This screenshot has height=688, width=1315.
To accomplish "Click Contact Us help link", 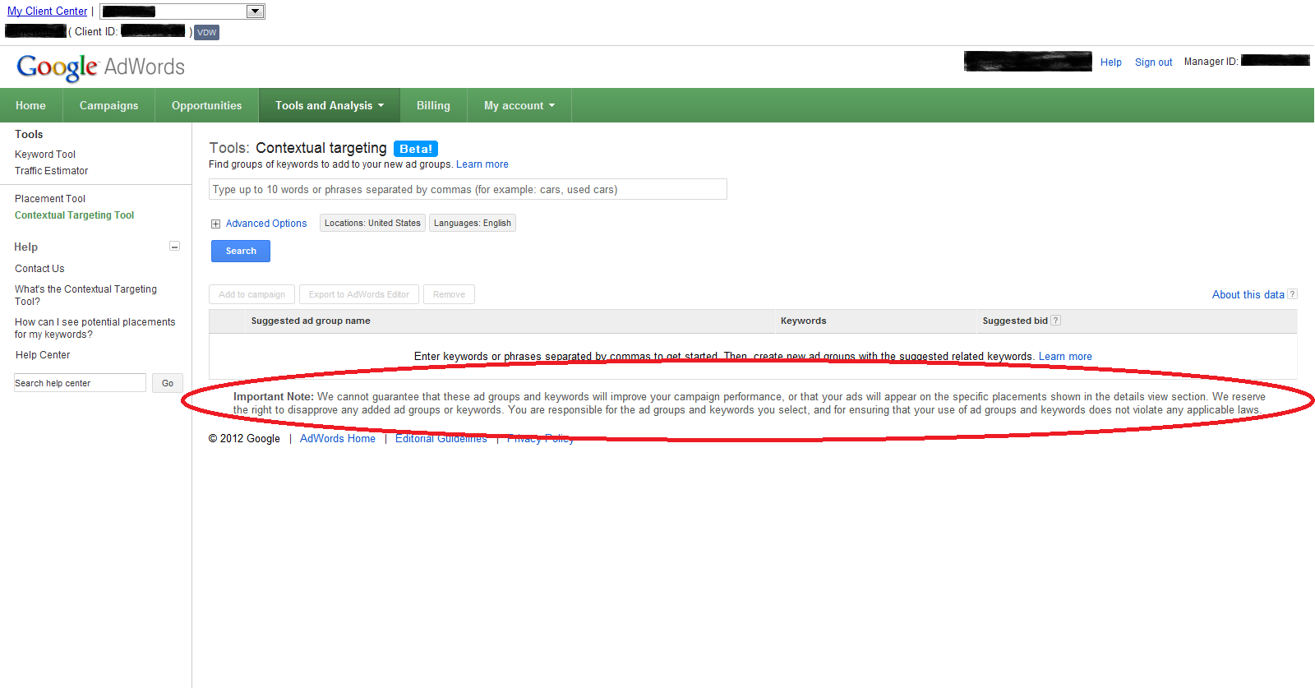I will (39, 269).
